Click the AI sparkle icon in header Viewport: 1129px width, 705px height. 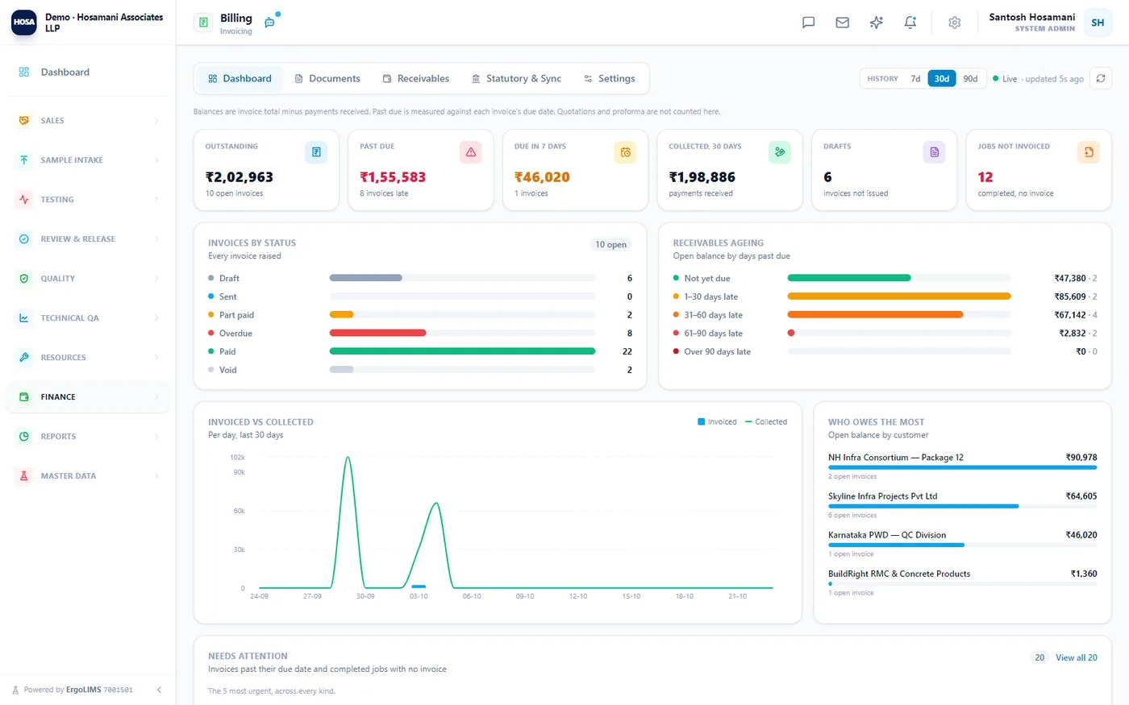876,23
